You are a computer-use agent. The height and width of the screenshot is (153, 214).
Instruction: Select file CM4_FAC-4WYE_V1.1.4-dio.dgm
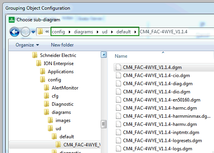coord(156,92)
